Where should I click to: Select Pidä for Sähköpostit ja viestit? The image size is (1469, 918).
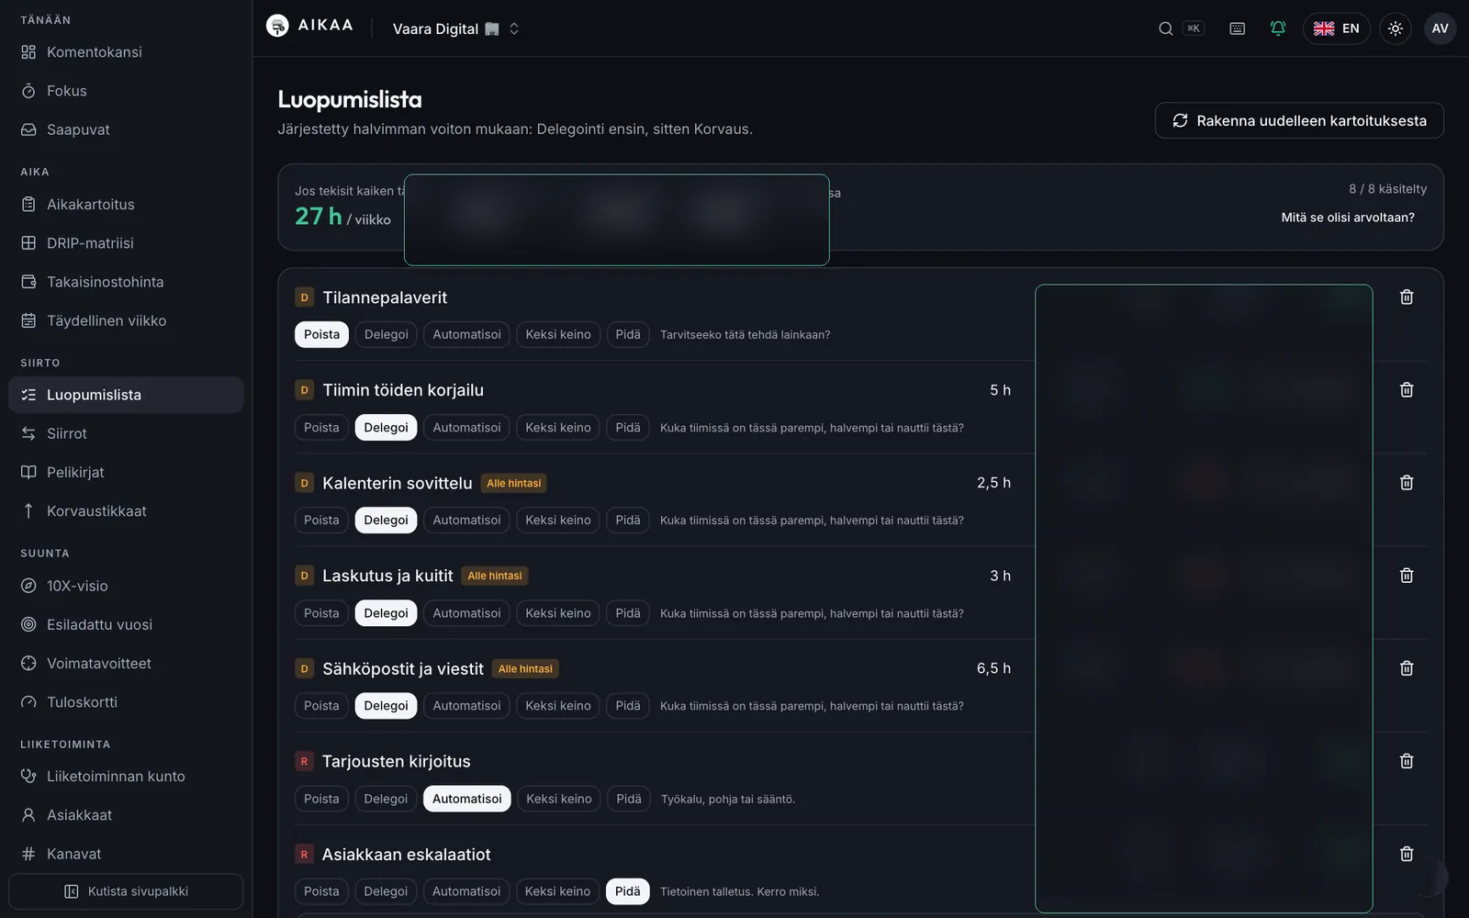[x=628, y=706]
